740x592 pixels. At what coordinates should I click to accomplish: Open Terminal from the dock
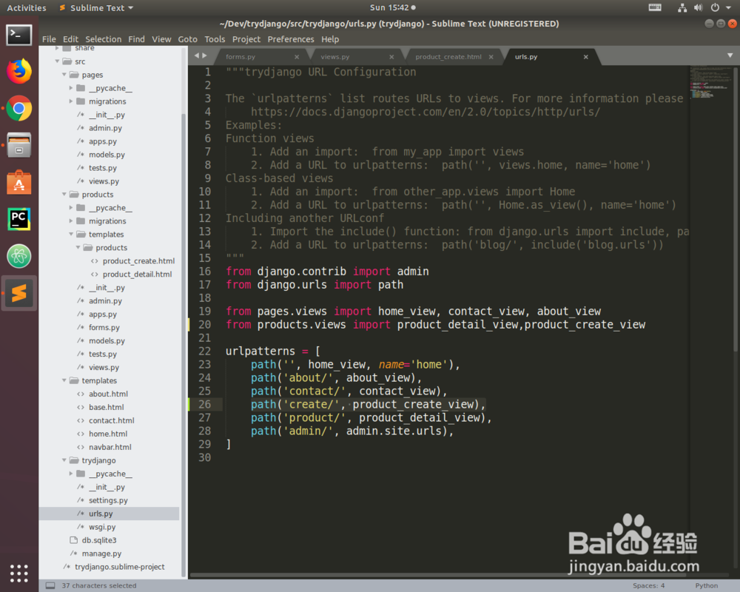pos(19,36)
